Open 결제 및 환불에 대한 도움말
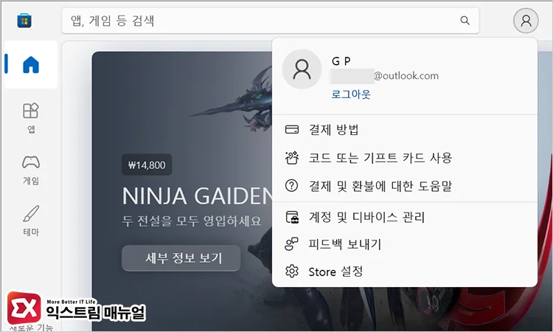The image size is (553, 332). [405, 186]
